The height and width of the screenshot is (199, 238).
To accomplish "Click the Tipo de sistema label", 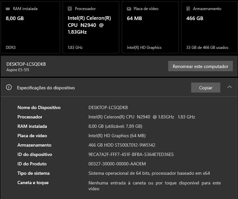I will pos(34,173).
